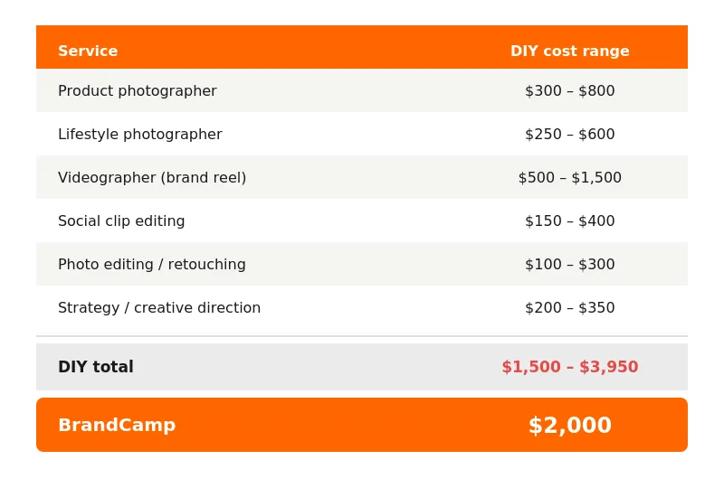The width and height of the screenshot is (724, 488).
Task: Click the $500 – $1,500 price cell
Action: pos(570,178)
